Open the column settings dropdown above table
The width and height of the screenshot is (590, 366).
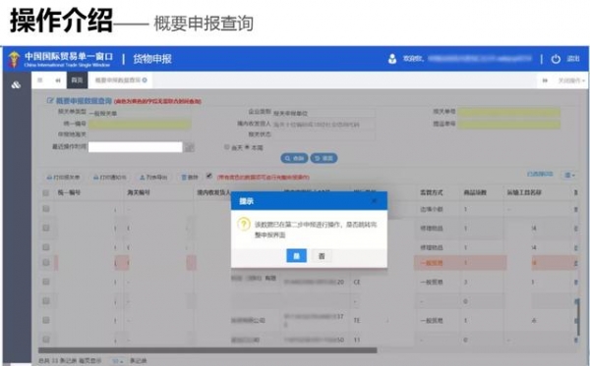tap(569, 175)
